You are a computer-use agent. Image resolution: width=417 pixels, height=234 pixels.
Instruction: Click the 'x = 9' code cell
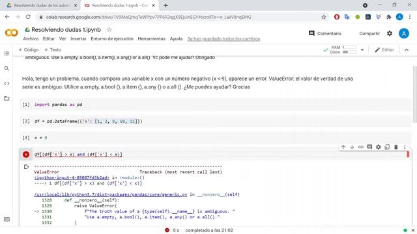click(216, 138)
